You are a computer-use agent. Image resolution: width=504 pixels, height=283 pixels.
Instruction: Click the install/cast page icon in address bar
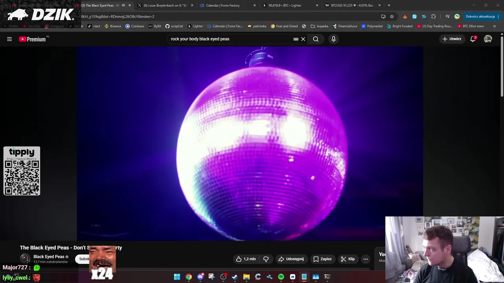click(x=383, y=17)
